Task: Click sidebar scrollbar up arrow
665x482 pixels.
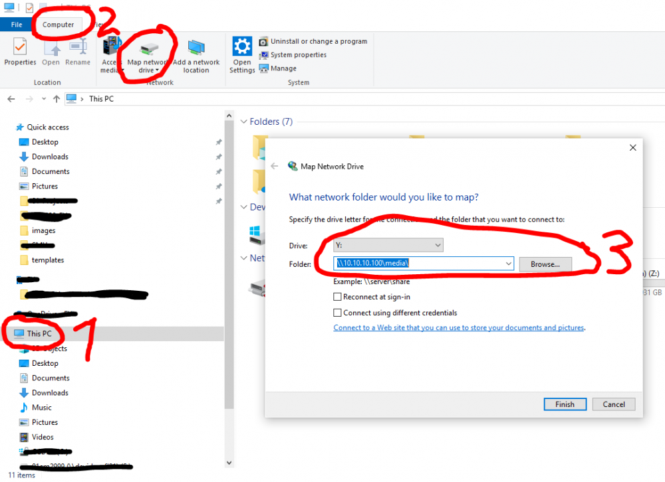Action: [229, 116]
